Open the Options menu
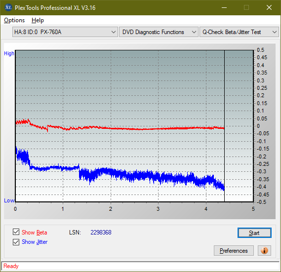The width and height of the screenshot is (281, 272). coord(14,20)
